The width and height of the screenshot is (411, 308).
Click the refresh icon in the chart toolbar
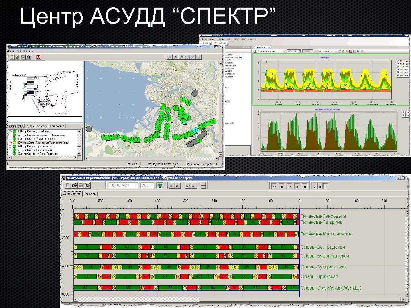[343, 51]
